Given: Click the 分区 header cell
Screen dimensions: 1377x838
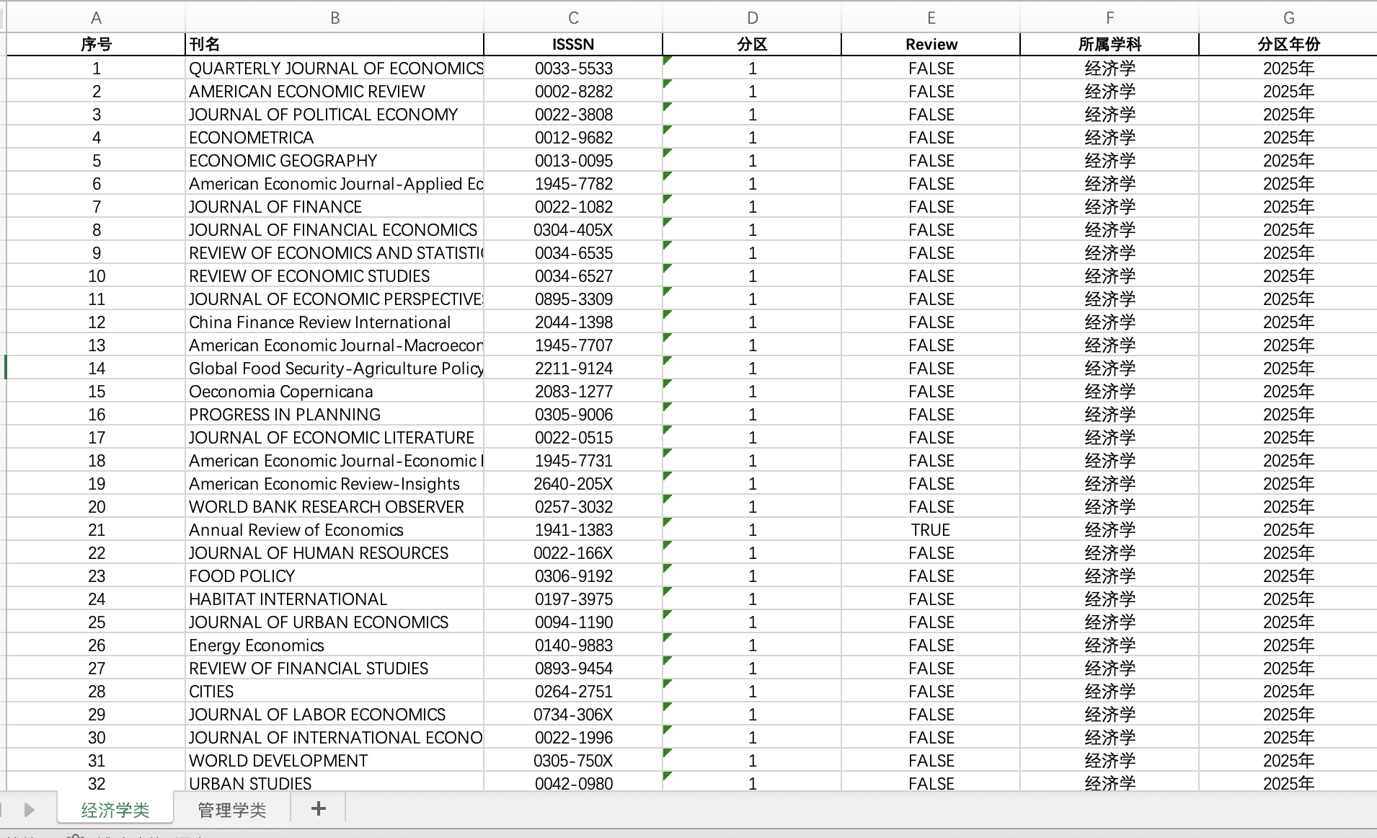Looking at the screenshot, I should click(x=752, y=44).
